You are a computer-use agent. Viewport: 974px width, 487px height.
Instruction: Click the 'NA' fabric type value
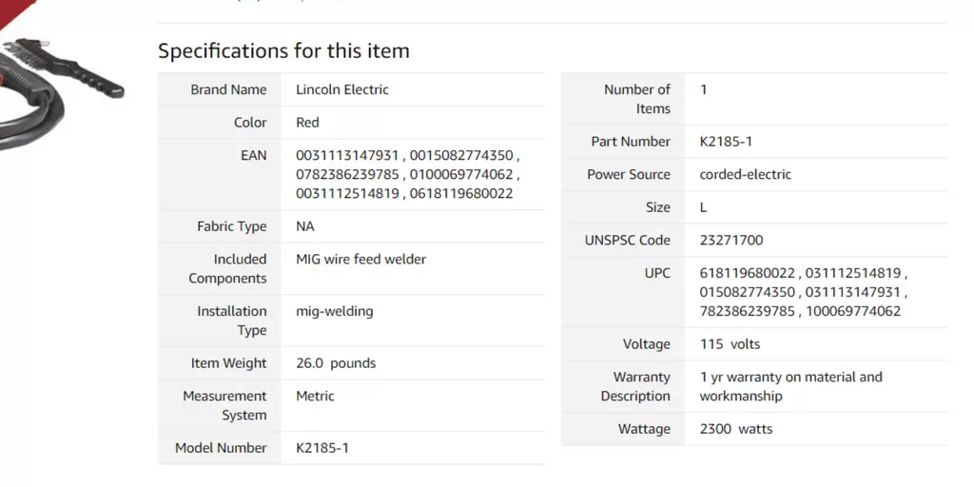[305, 226]
